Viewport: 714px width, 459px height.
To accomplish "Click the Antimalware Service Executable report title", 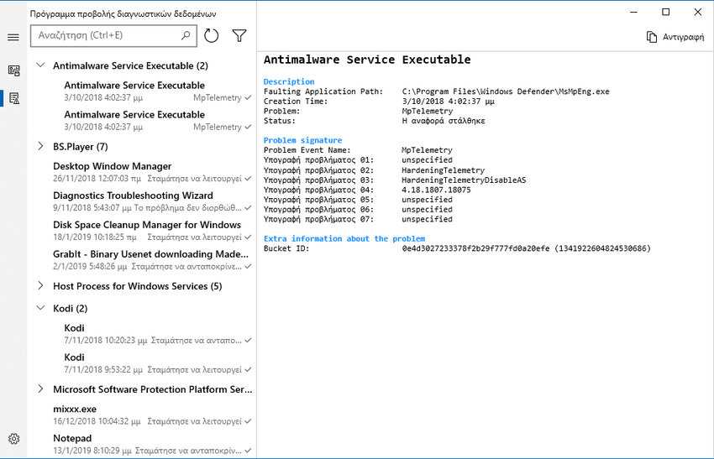I will pos(367,60).
